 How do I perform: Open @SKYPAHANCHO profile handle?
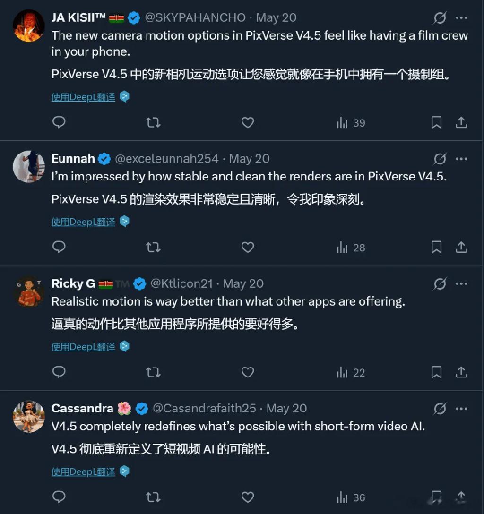pyautogui.click(x=195, y=17)
